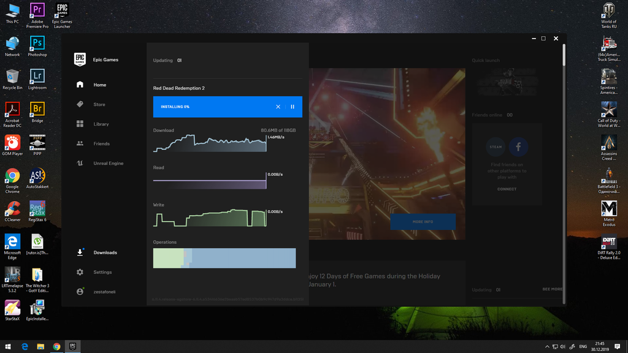Click the Unreal Engine logo icon
Screen dimensions: 628x353
pyautogui.click(x=80, y=163)
